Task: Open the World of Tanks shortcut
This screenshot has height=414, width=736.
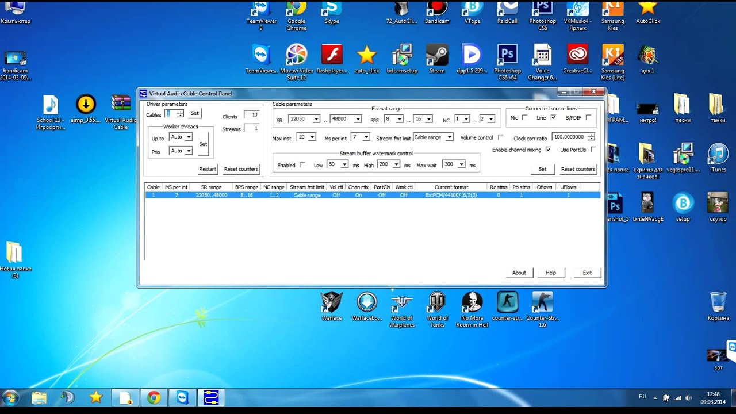Action: (437, 309)
